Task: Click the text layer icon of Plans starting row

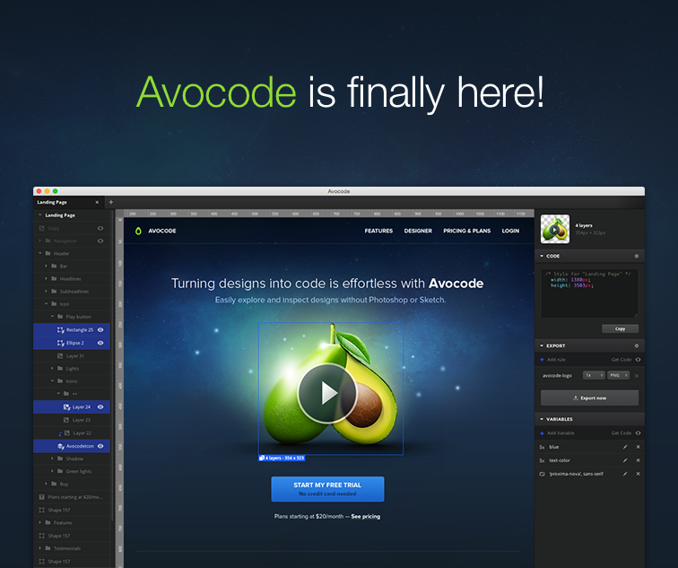Action: point(41,497)
